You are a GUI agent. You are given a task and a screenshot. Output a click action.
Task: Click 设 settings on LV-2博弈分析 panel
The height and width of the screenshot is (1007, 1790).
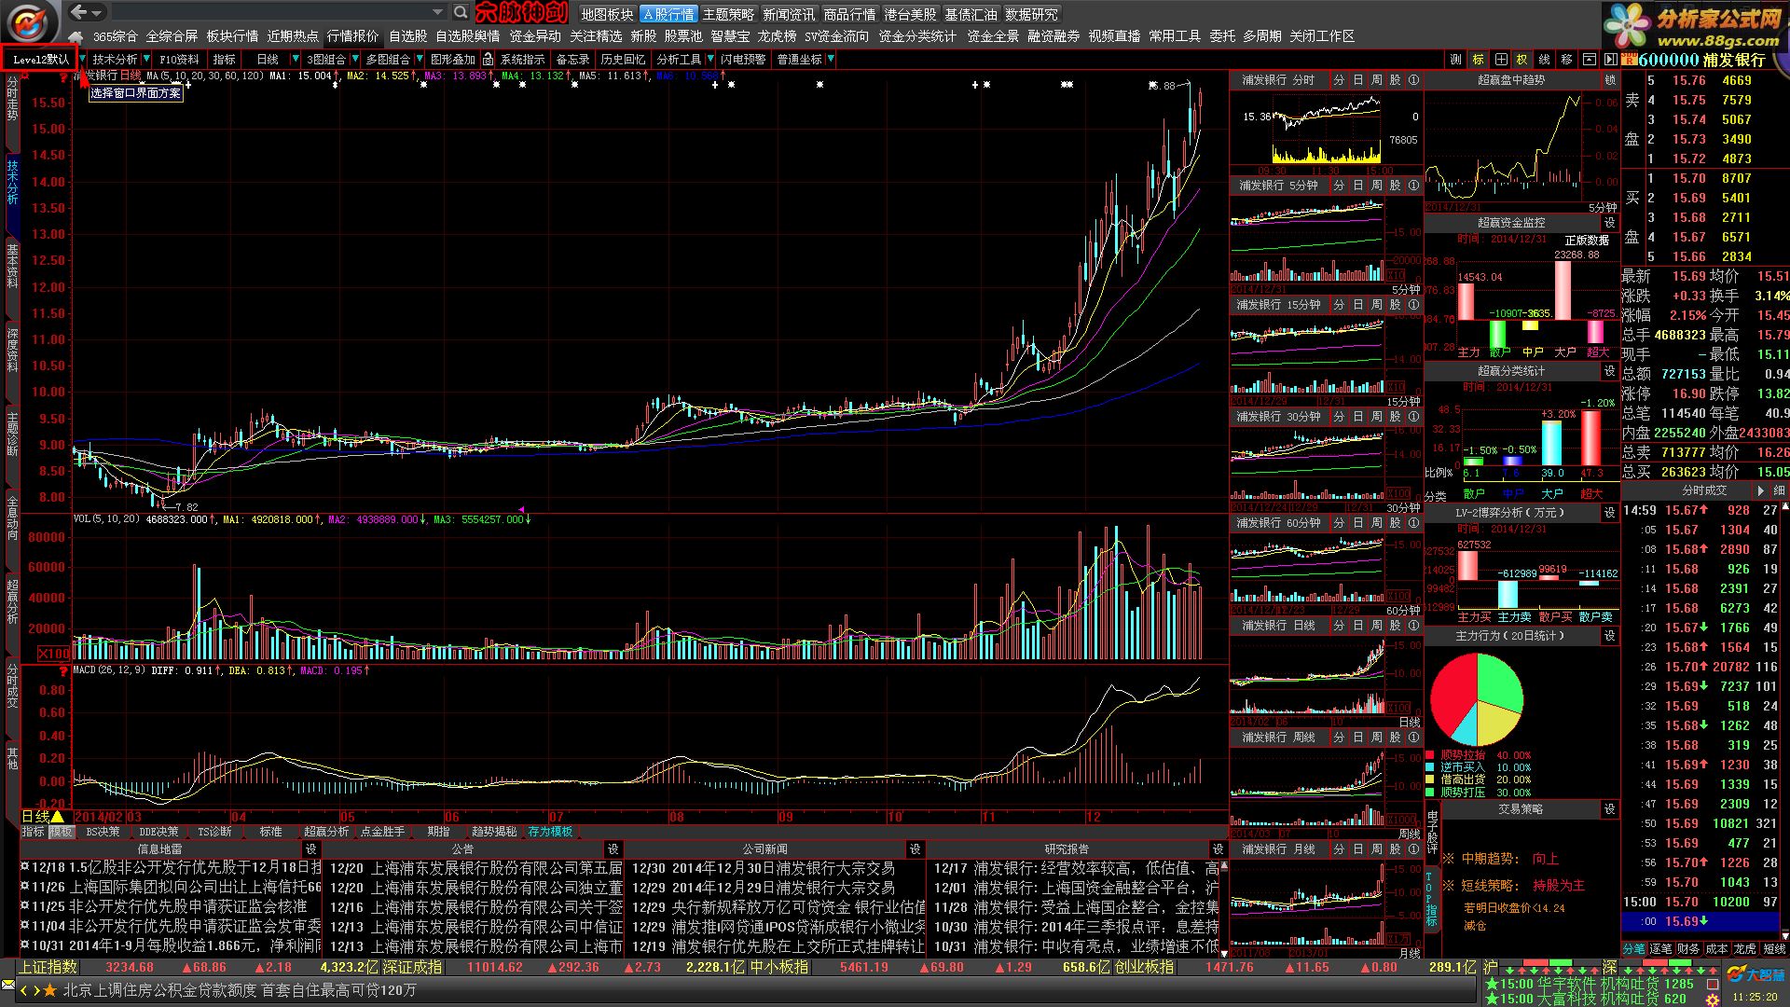click(x=1610, y=513)
